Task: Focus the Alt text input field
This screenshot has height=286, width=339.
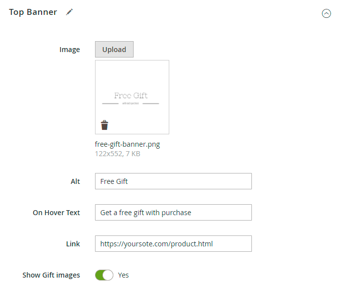Action: tap(173, 181)
